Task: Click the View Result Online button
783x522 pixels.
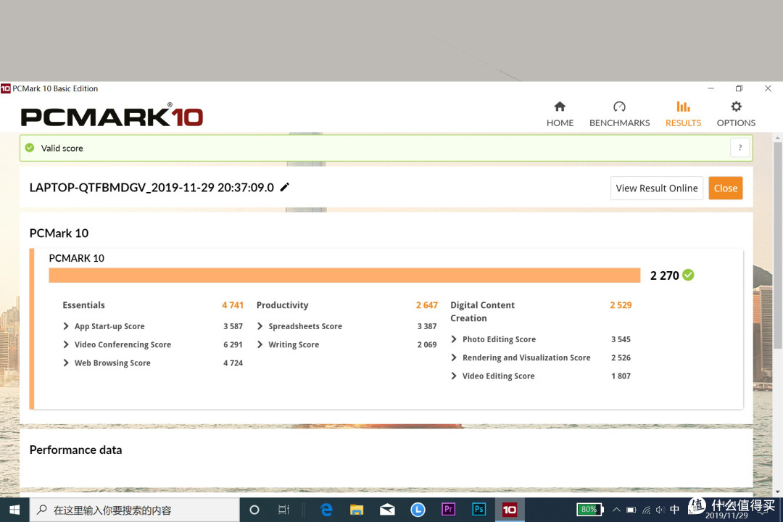Action: (657, 188)
